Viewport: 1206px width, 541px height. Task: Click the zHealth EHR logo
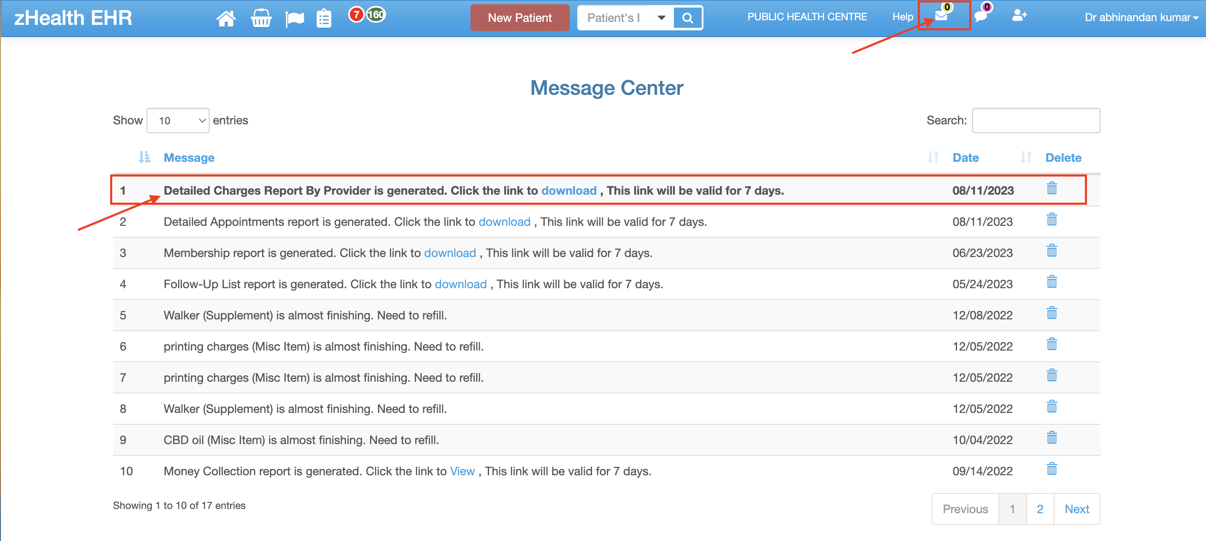point(73,18)
